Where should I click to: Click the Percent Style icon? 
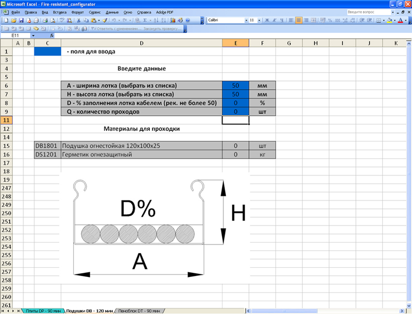(330, 20)
